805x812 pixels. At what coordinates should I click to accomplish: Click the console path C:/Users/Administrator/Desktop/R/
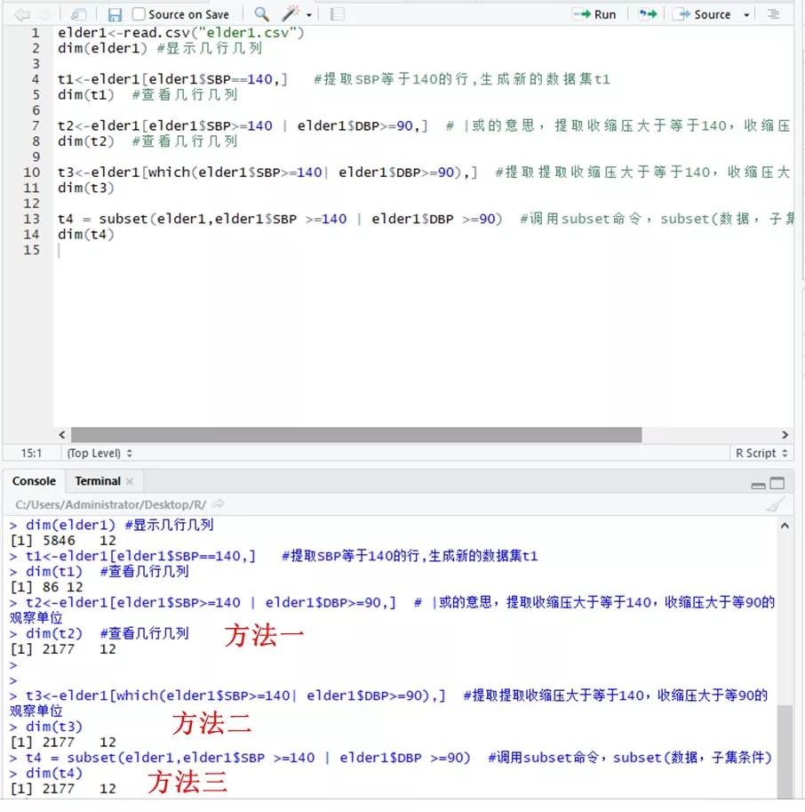pos(111,504)
